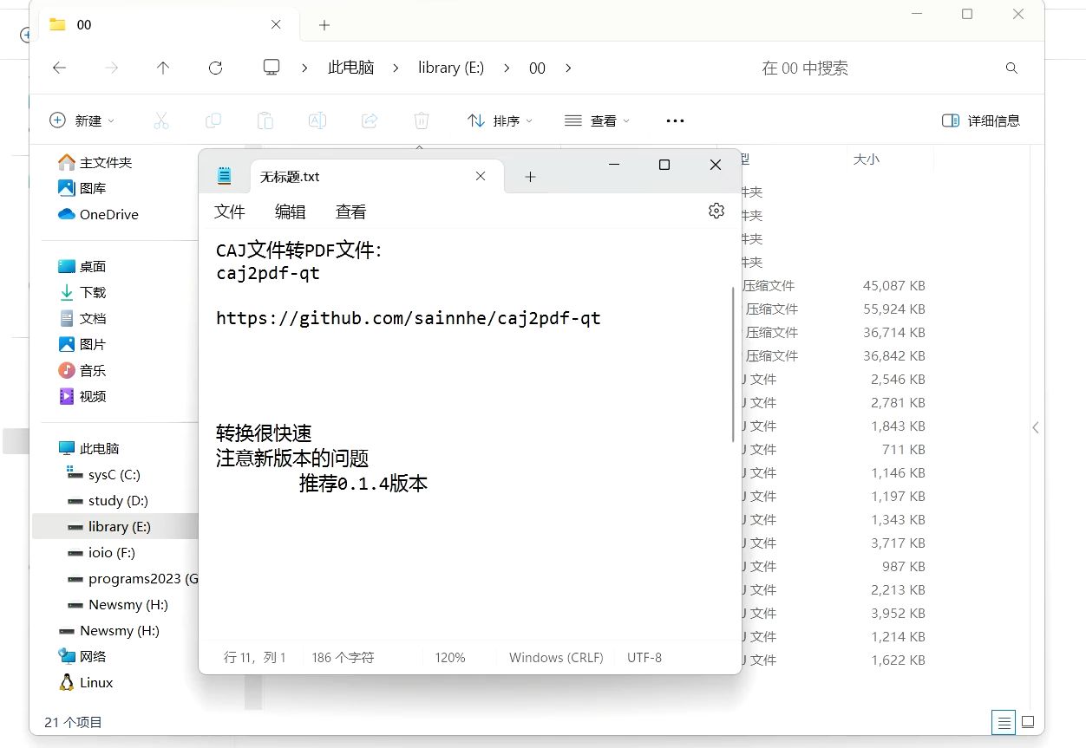The height and width of the screenshot is (748, 1086).
Task: Open the 编辑 menu in Notepad
Action: (x=291, y=211)
